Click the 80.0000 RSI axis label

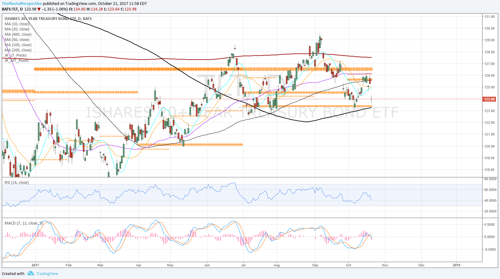click(490, 179)
